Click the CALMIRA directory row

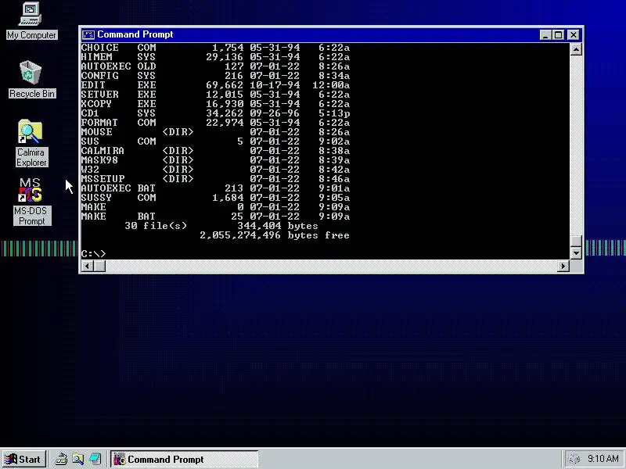(215, 151)
